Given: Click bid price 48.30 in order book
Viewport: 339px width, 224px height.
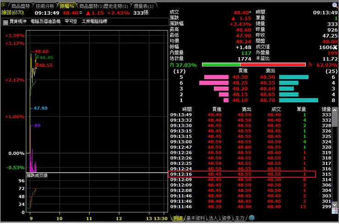Looking at the screenshot, I should tap(240, 77).
